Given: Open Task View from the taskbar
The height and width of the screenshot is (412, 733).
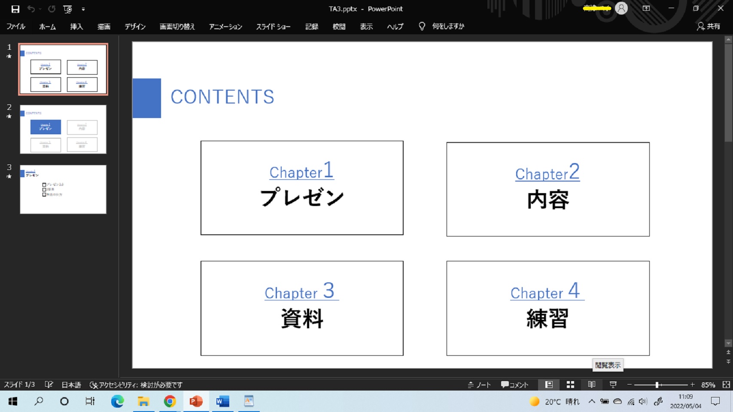Looking at the screenshot, I should (x=90, y=401).
